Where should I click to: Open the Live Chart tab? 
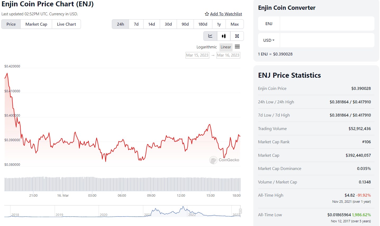tap(66, 24)
